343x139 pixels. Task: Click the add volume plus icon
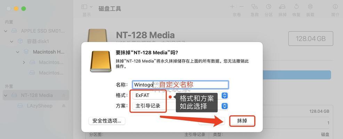click(x=232, y=7)
